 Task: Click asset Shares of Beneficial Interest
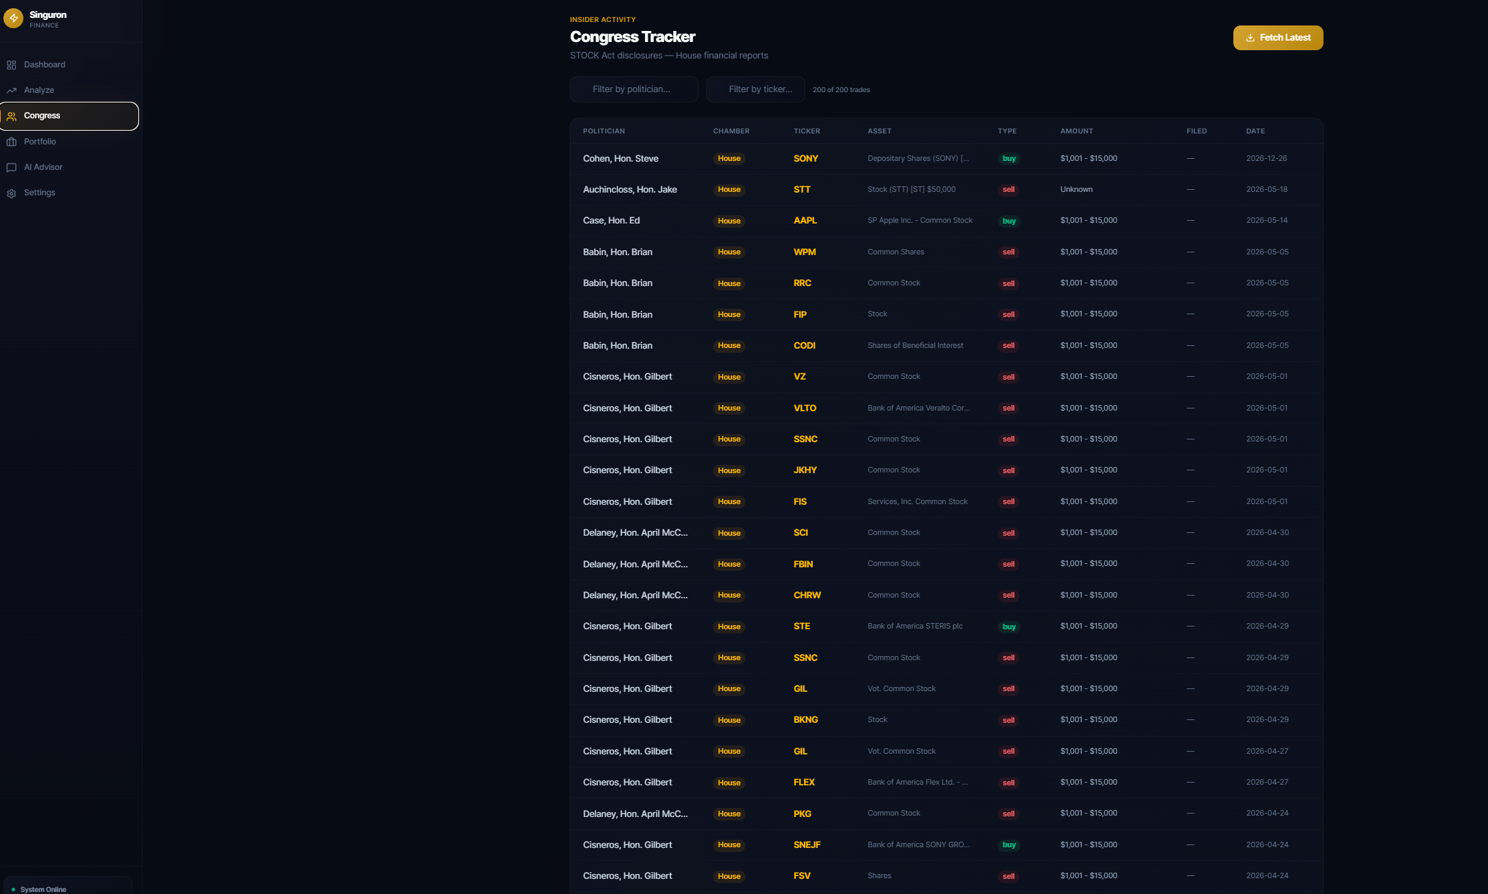tap(915, 345)
